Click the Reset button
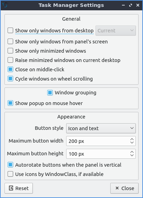Image resolution: width=143 pixels, height=198 pixels. (19, 188)
